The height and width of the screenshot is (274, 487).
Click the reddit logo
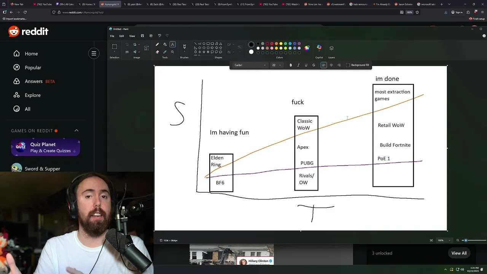[29, 32]
